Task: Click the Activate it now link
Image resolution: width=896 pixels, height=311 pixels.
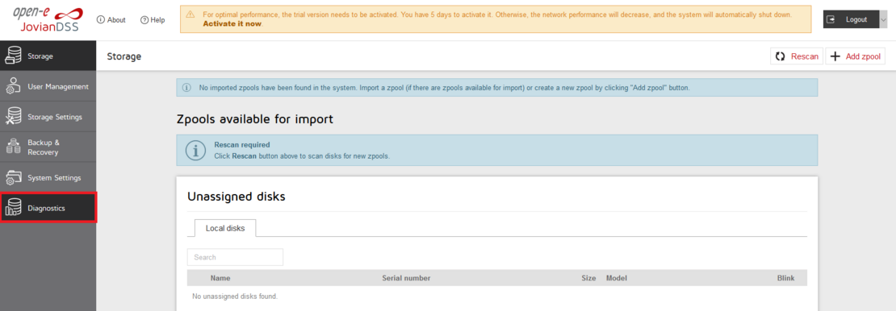Action: (x=232, y=24)
